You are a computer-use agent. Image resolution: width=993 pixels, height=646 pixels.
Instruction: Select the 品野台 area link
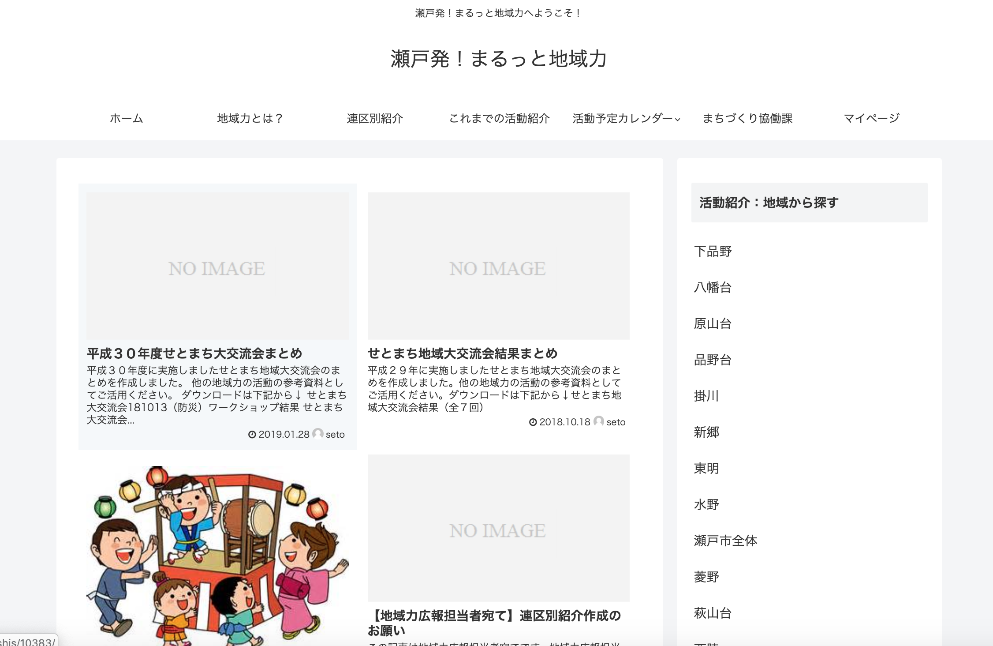713,360
